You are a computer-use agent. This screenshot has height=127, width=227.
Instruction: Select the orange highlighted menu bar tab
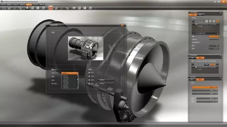(x=29, y=5)
